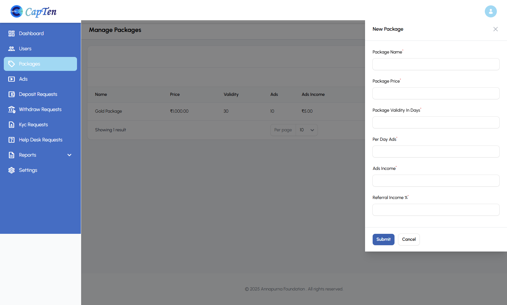Click the CapTen logo
The width and height of the screenshot is (507, 305).
pos(33,12)
